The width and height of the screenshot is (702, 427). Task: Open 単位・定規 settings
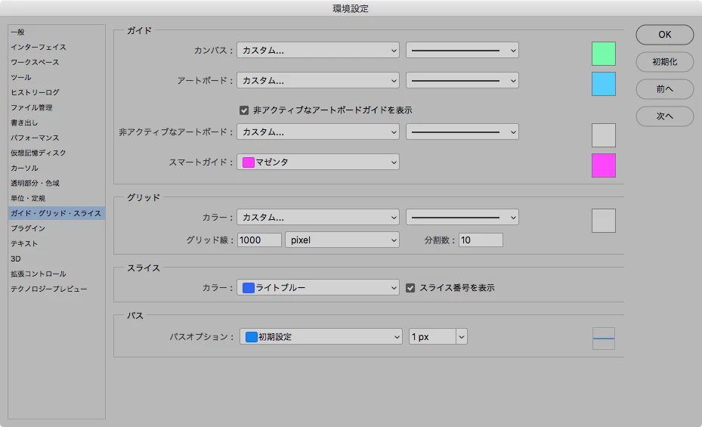click(x=28, y=198)
